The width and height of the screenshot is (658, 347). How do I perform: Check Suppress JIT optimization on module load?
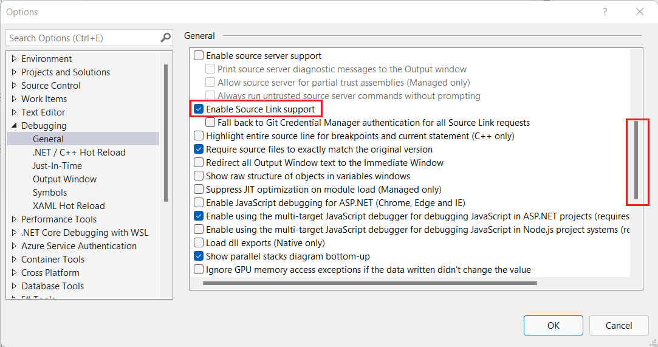(x=199, y=189)
